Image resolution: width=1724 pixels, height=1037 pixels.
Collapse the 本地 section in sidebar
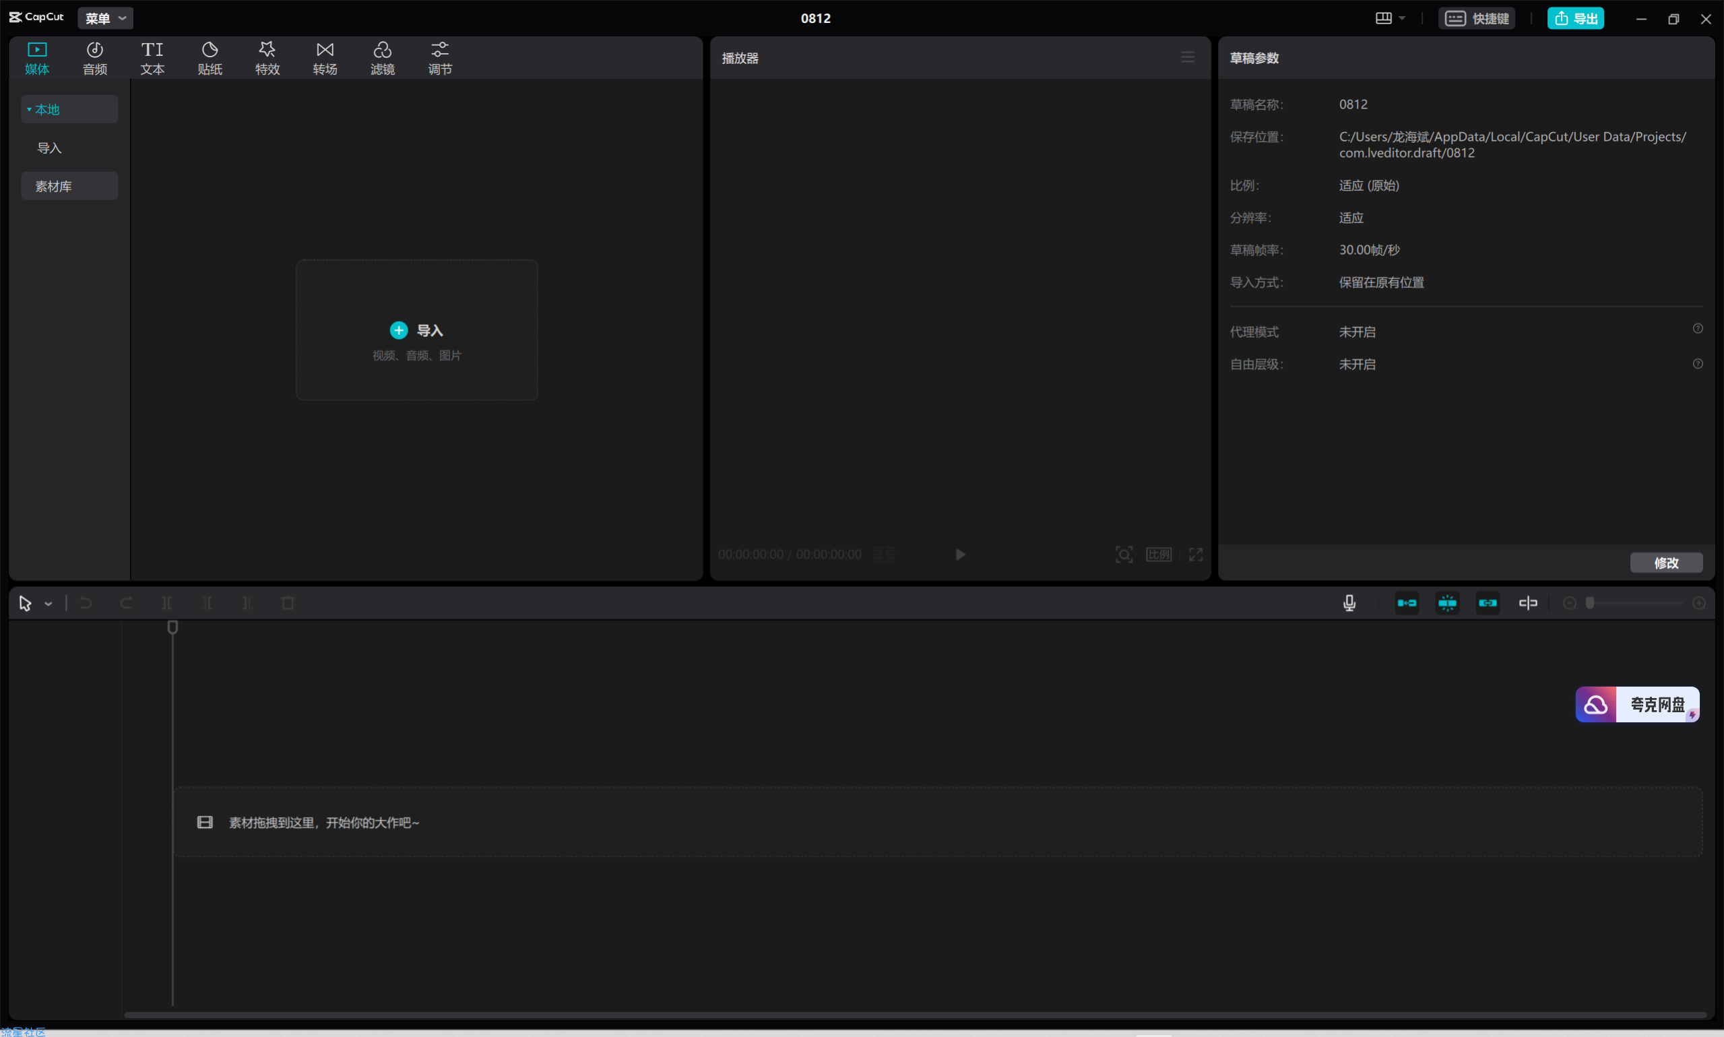pyautogui.click(x=69, y=109)
